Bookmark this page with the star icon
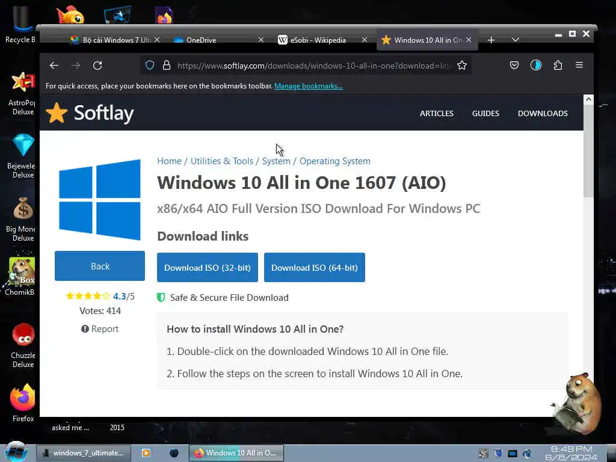This screenshot has width=616, height=462. coord(462,65)
